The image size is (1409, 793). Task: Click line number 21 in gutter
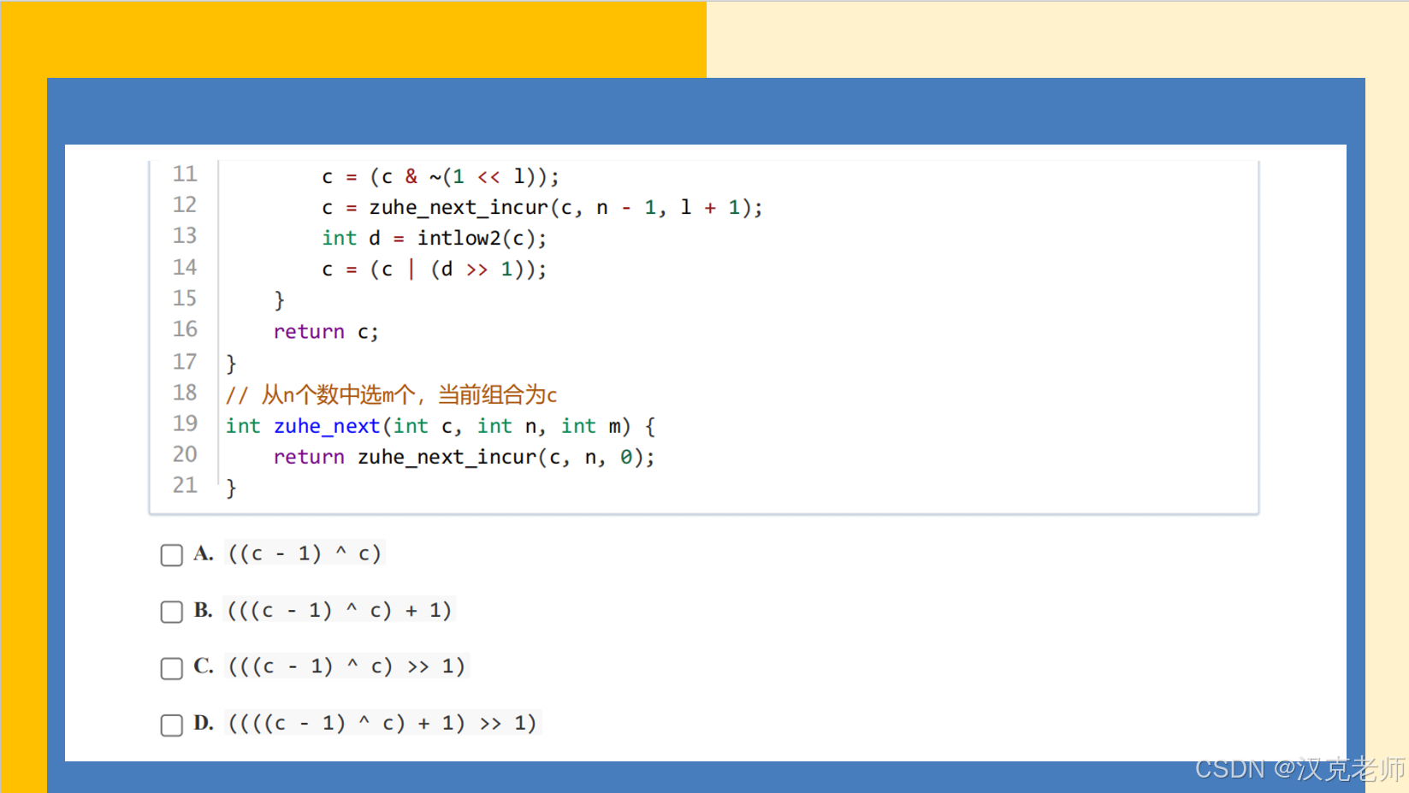pos(185,486)
